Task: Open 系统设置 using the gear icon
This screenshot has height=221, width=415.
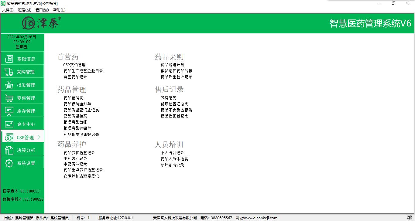Action: coord(9,163)
